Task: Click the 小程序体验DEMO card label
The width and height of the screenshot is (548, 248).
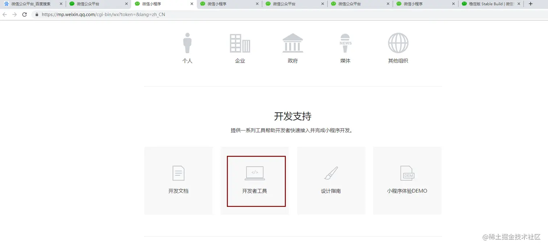Action: pyautogui.click(x=407, y=191)
